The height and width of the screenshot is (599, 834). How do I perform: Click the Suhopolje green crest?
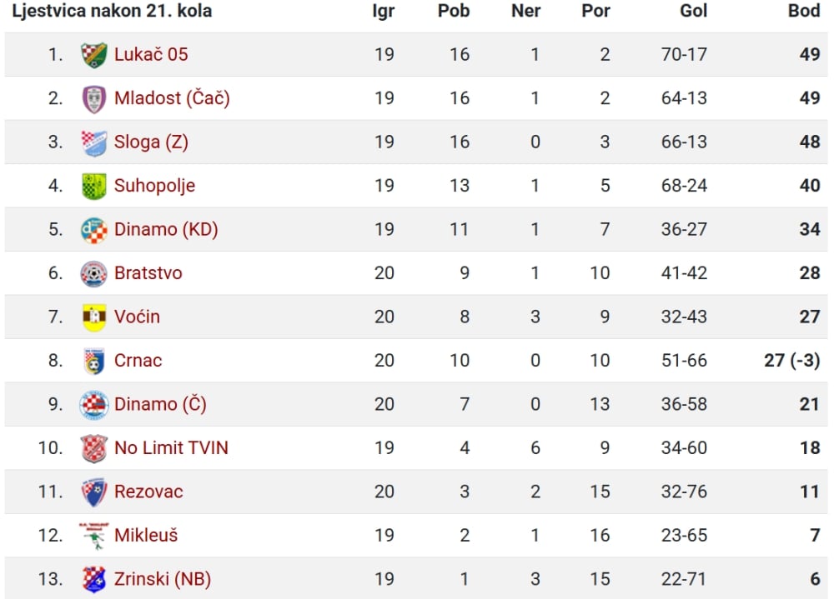(x=94, y=186)
